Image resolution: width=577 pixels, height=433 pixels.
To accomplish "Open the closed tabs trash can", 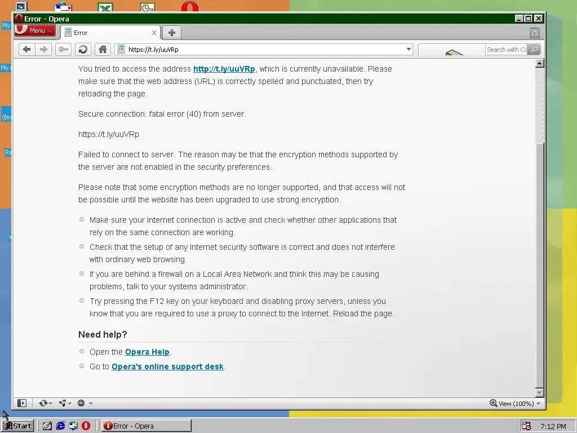I will click(535, 33).
